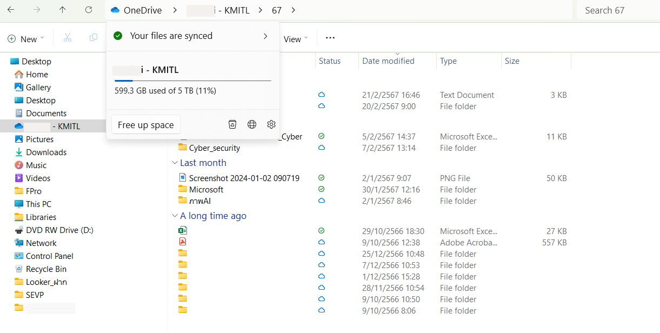Open the View dropdown menu

point(296,39)
